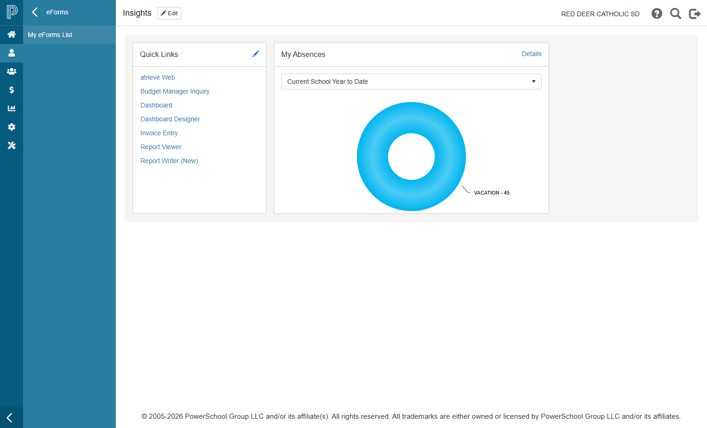707x428 pixels.
Task: Open the Dashboard quick link
Action: click(156, 105)
